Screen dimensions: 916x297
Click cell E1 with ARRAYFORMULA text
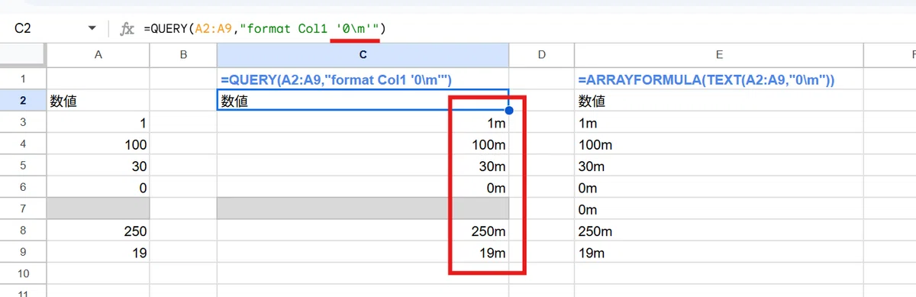click(719, 79)
